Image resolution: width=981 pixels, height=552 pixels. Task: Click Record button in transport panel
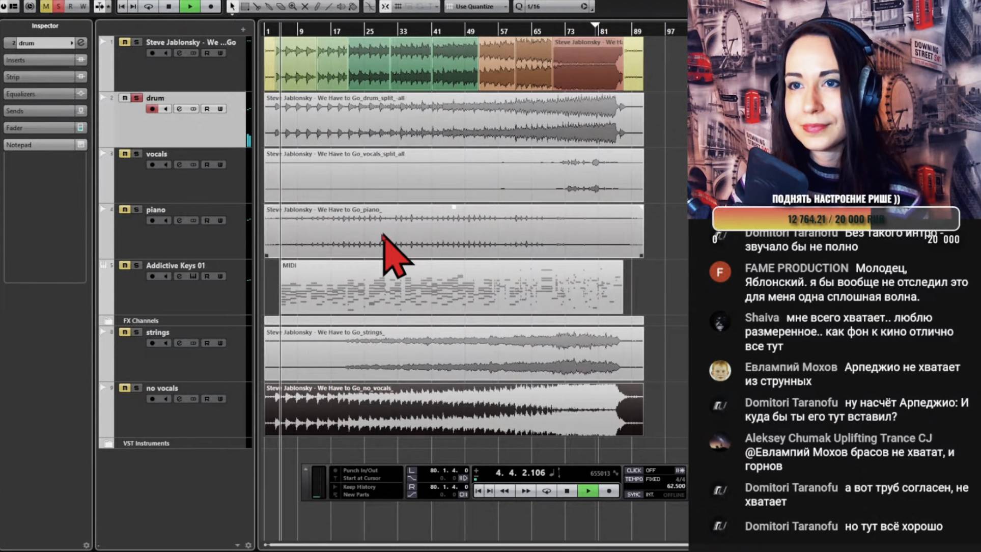pos(609,491)
